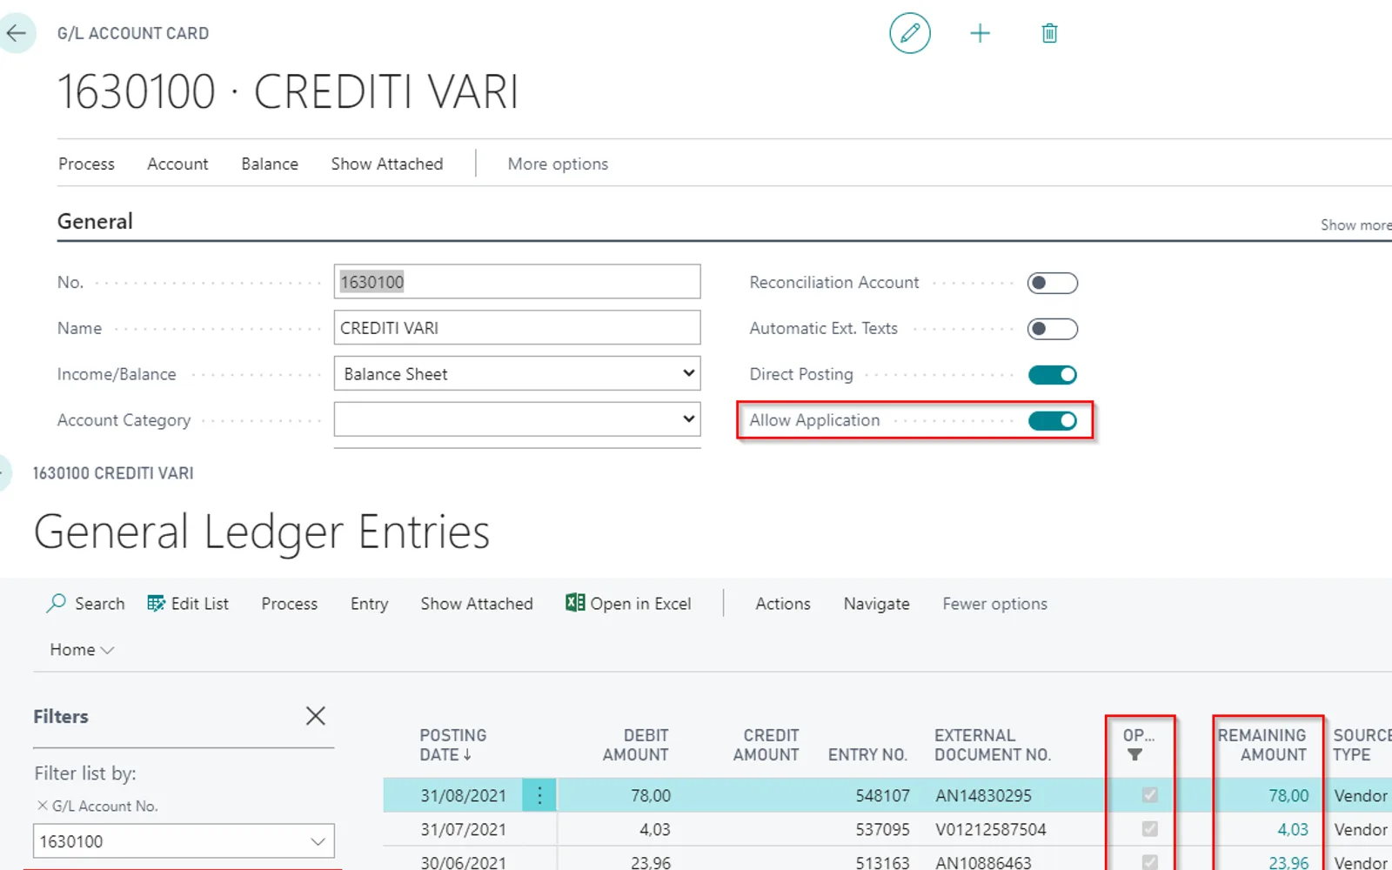Click the Open checkbox for entry 537095

(x=1150, y=829)
